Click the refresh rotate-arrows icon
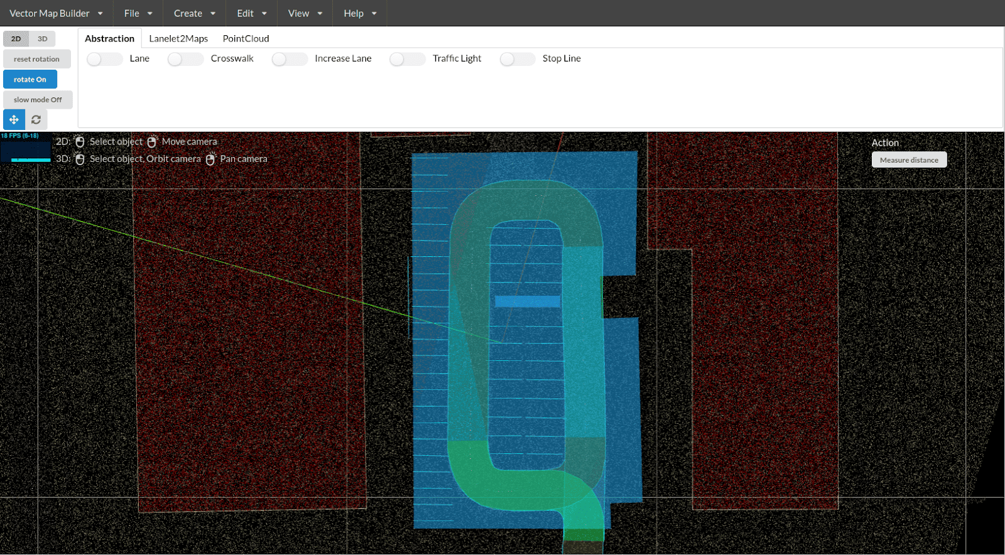The height and width of the screenshot is (555, 1005). [36, 119]
